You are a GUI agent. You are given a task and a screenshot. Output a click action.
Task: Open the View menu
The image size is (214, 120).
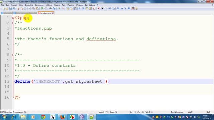click(21, 5)
